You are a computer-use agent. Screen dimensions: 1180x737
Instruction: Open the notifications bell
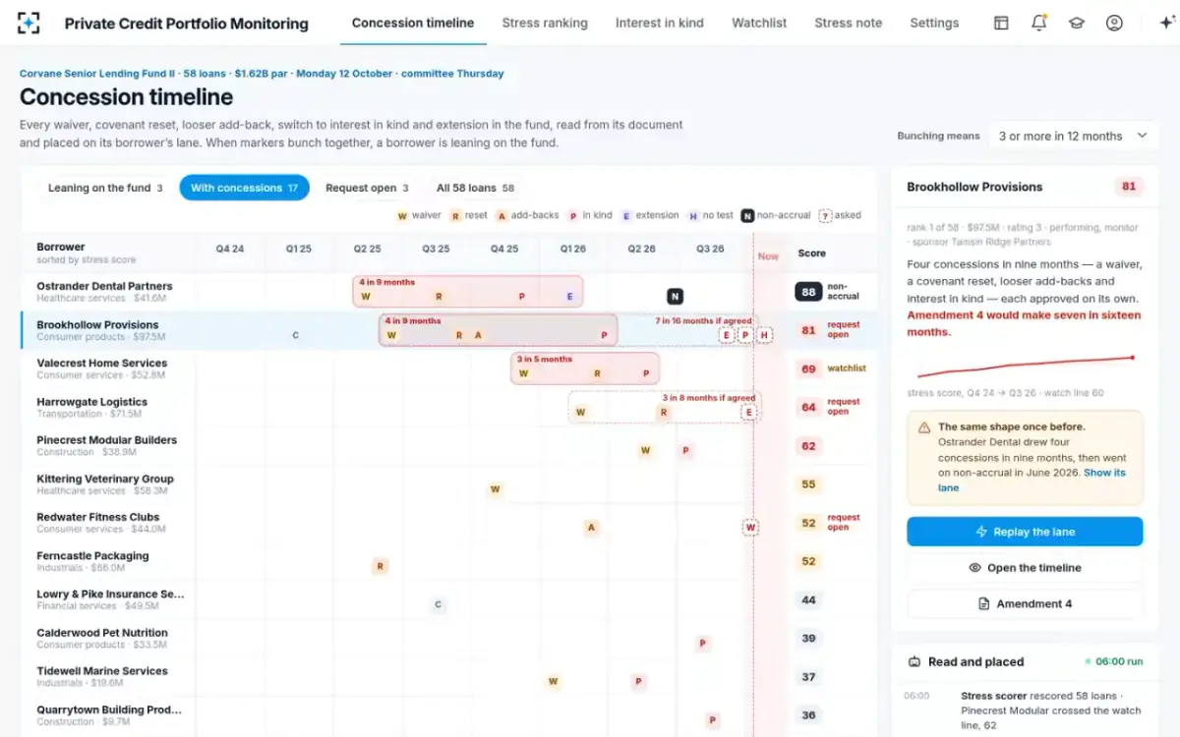click(1038, 23)
